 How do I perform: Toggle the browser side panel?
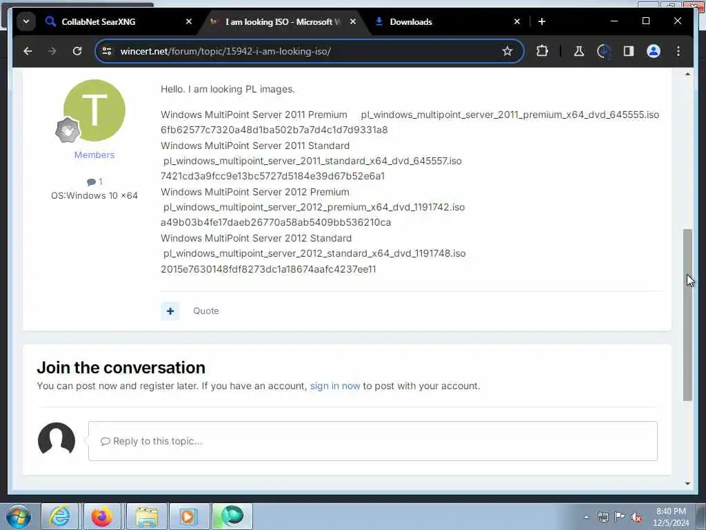[629, 51]
